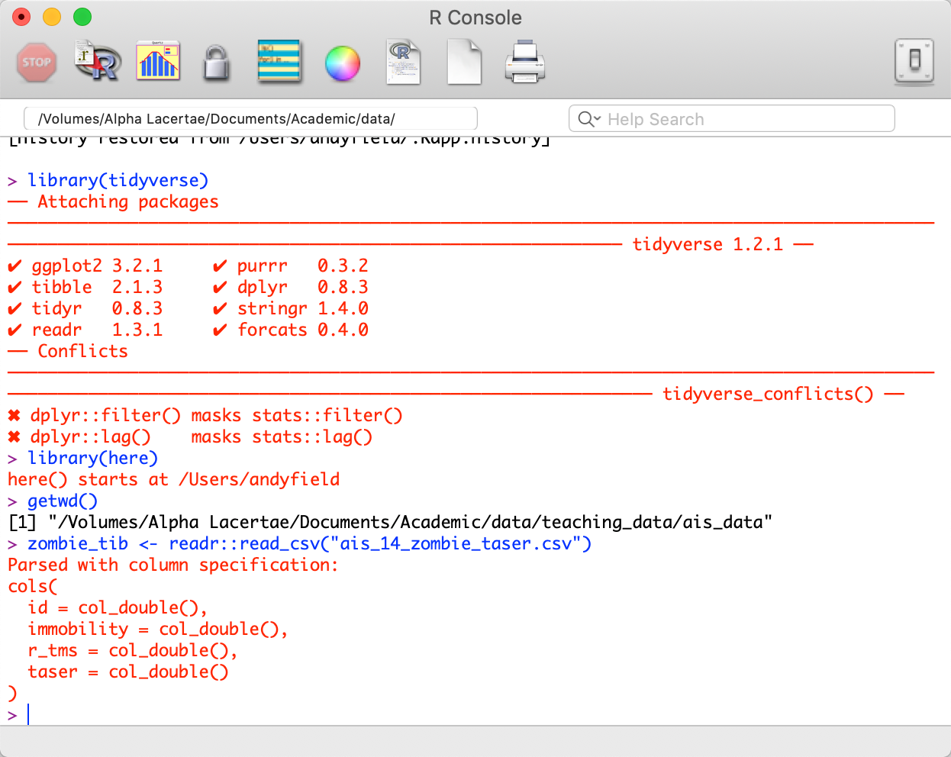Open the blue R document editor icon
Viewport: 951px width, 757px height.
coord(403,62)
